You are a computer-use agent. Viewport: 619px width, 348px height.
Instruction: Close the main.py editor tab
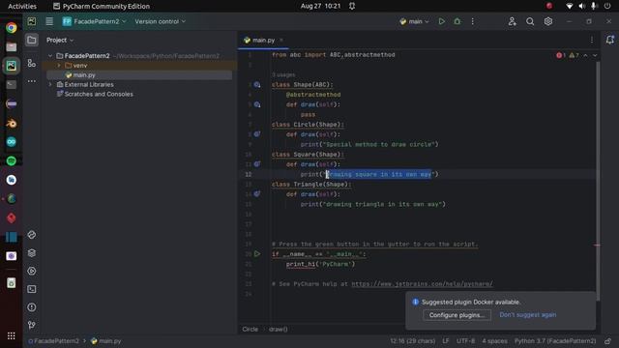[281, 40]
